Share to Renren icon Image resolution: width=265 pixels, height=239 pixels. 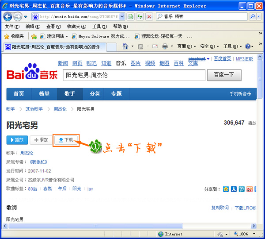pyautogui.click(x=234, y=189)
